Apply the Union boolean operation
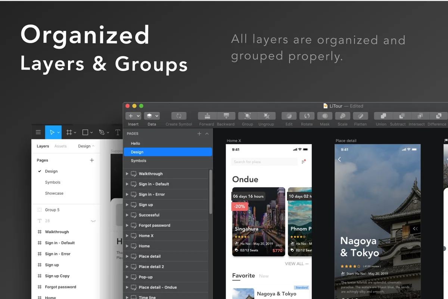This screenshot has height=299, width=448. (x=383, y=116)
